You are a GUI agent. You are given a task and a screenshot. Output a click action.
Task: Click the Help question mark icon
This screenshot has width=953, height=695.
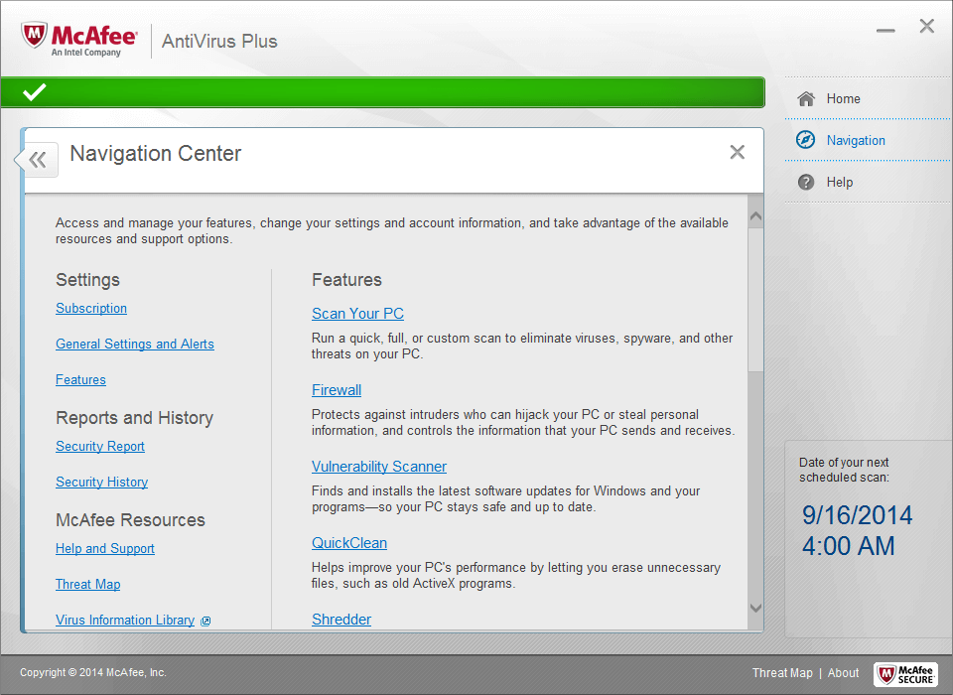[806, 182]
